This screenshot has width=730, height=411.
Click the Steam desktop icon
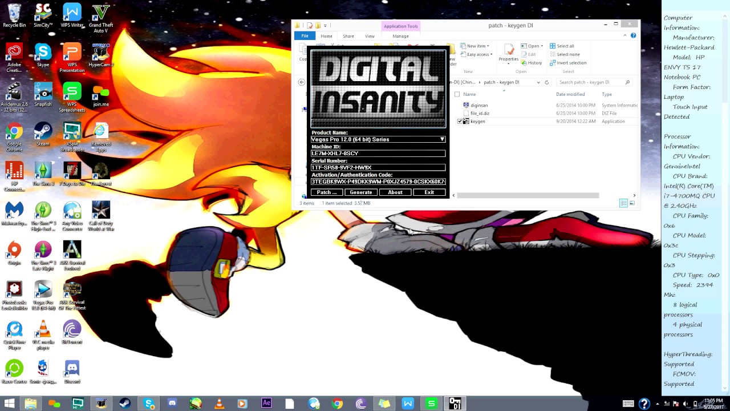(43, 135)
